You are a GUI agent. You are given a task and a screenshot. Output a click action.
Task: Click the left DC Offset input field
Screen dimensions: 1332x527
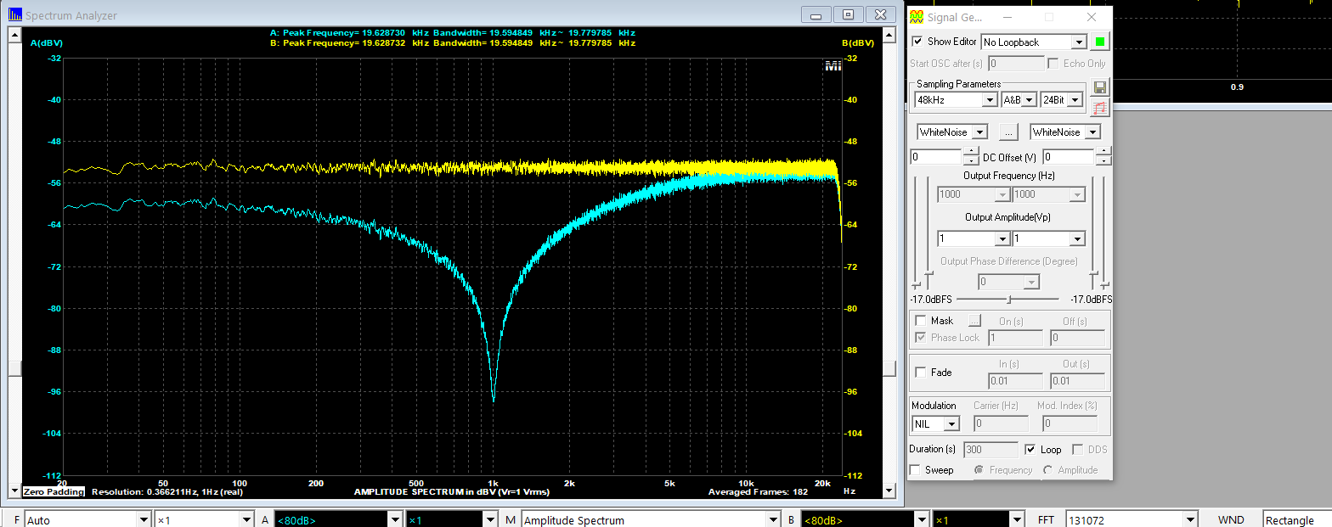tap(935, 157)
